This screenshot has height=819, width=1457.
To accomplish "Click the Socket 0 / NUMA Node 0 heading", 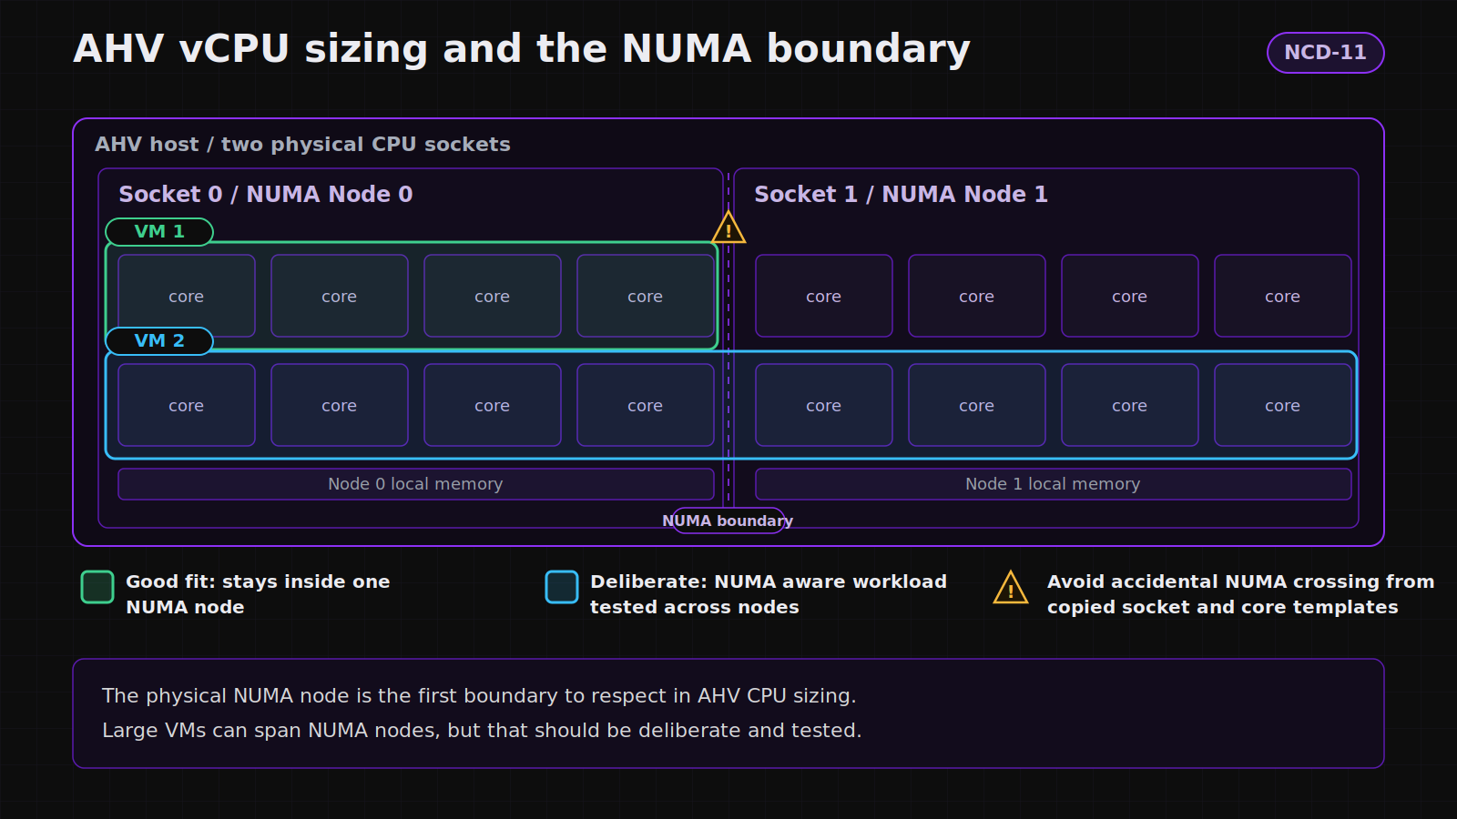I will tap(266, 195).
